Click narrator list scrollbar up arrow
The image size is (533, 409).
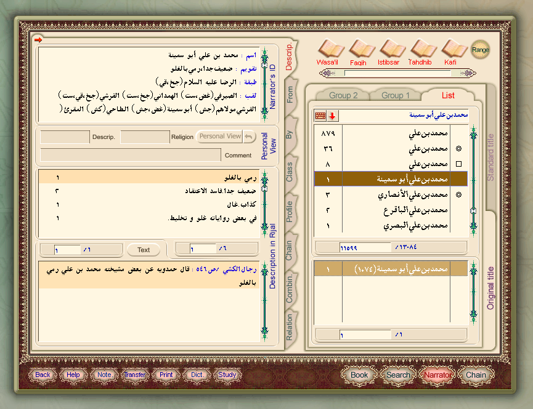(473, 134)
